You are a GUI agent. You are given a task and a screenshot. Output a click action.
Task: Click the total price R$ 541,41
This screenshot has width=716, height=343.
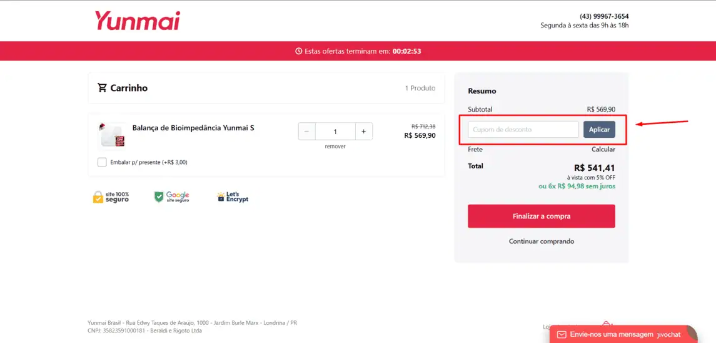point(595,168)
